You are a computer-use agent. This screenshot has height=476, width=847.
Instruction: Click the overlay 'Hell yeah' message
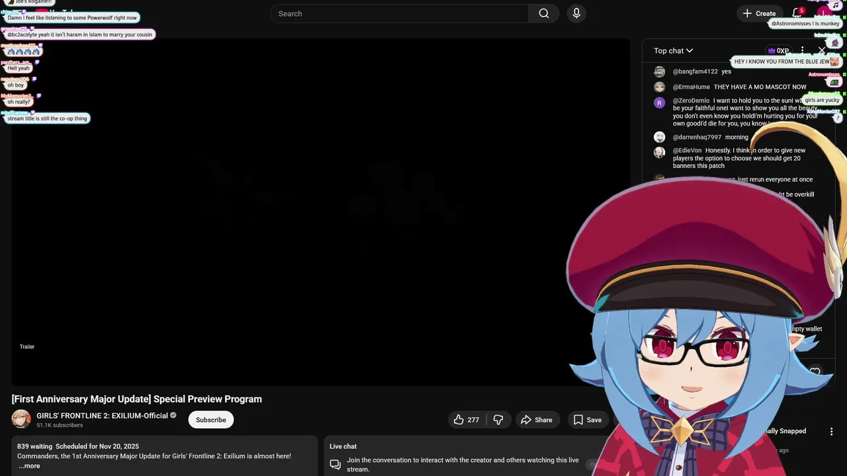point(19,68)
